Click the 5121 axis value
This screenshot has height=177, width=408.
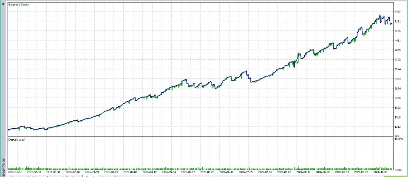pos(398,22)
